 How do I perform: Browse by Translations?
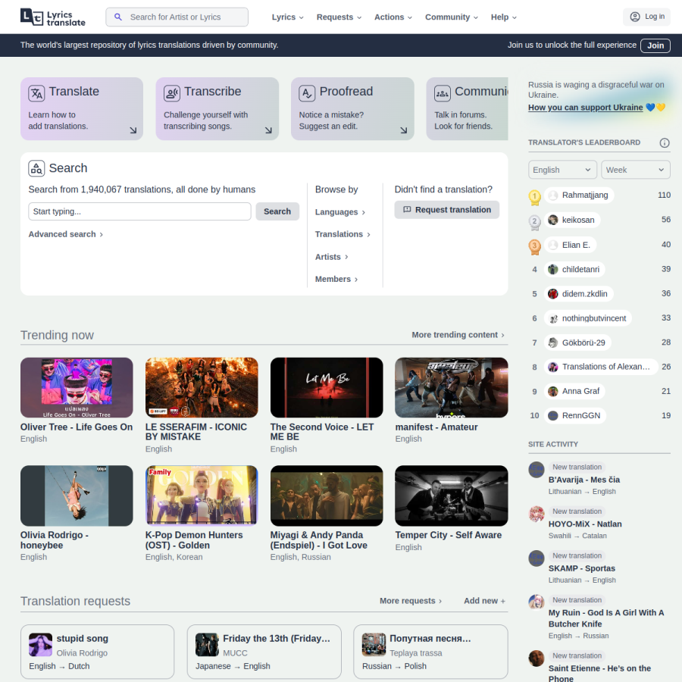tap(343, 234)
